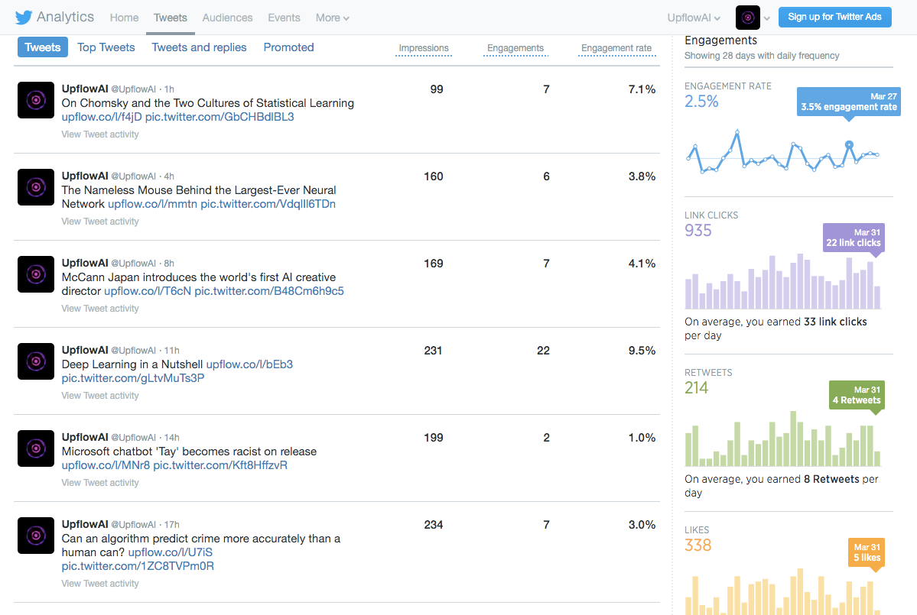Click the Engagement rate column header
The width and height of the screenshot is (917, 615).
pyautogui.click(x=616, y=48)
